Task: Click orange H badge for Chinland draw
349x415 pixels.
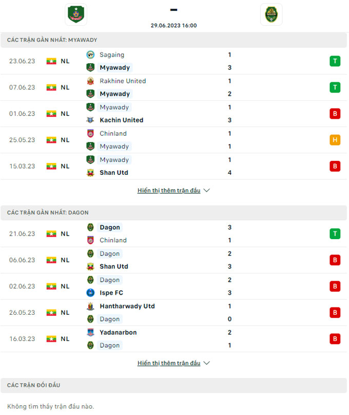Action: (x=335, y=140)
